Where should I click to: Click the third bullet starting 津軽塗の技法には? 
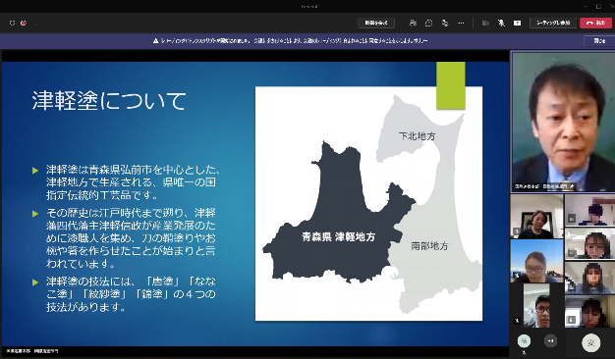[131, 293]
